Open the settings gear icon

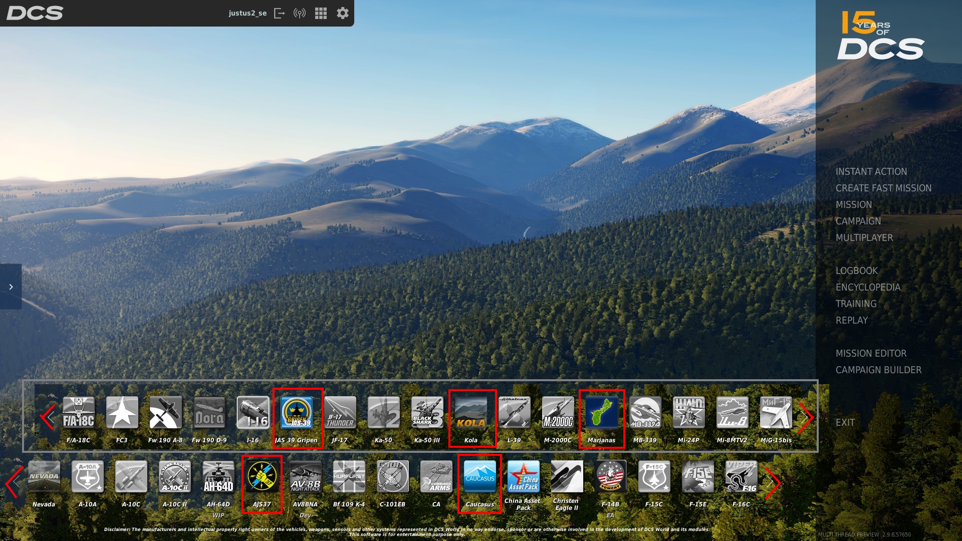coord(342,13)
